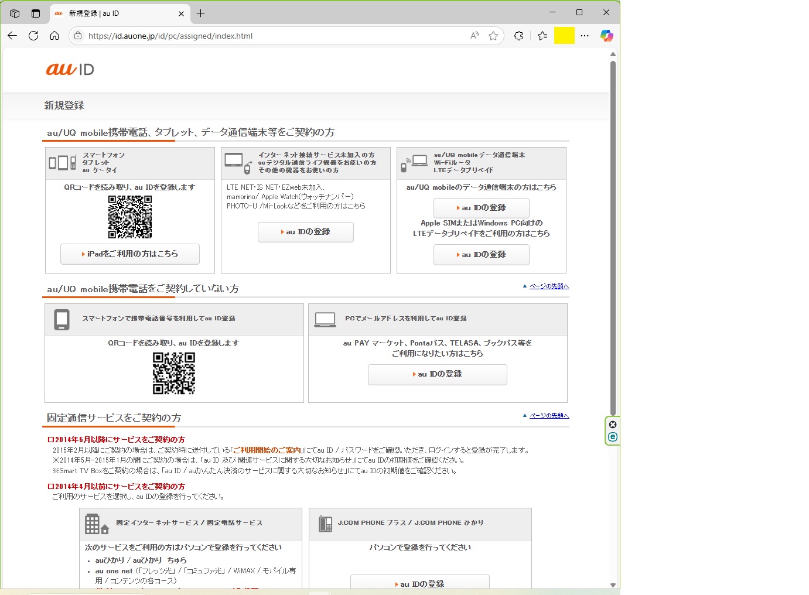The image size is (809, 595).
Task: Add page to favorites star icon
Action: tap(493, 36)
